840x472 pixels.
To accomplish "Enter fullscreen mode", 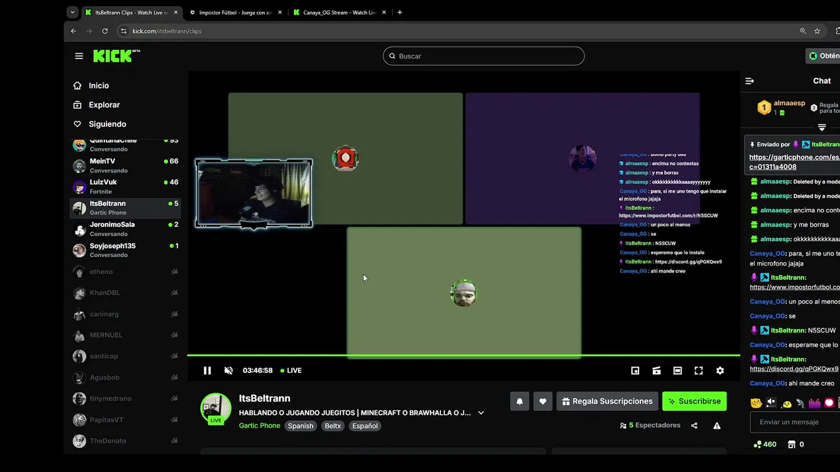I will coord(699,370).
